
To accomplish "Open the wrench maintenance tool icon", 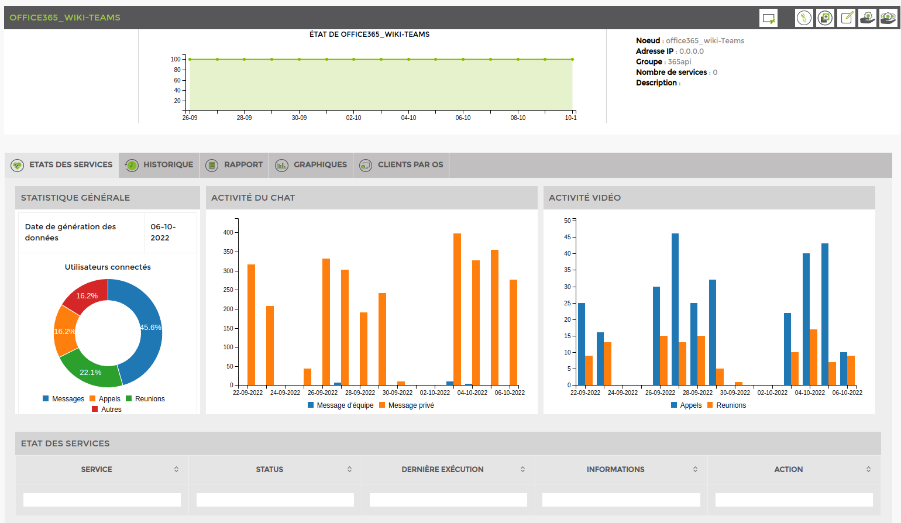I will point(804,18).
